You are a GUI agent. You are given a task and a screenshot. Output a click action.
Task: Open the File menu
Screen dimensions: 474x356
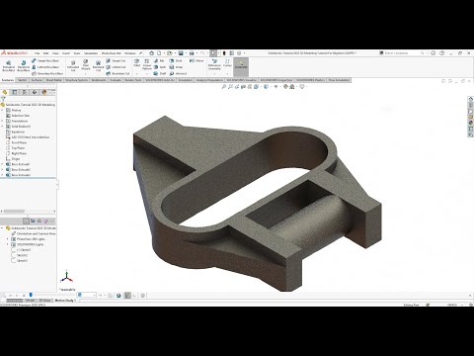(38, 53)
